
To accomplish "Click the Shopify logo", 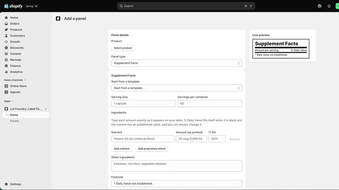I will click(13, 6).
